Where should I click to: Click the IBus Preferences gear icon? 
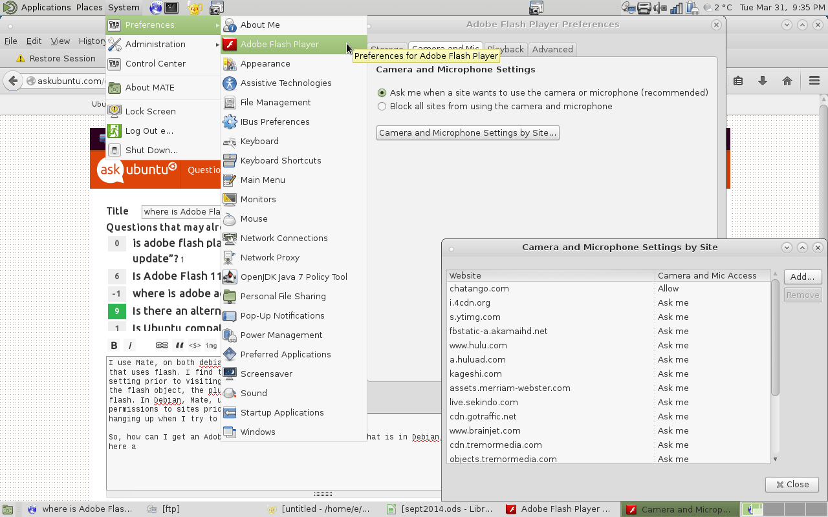tap(230, 121)
